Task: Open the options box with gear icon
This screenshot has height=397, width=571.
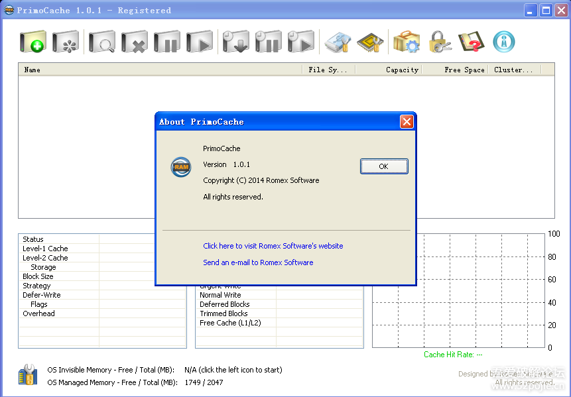Action: tap(407, 42)
